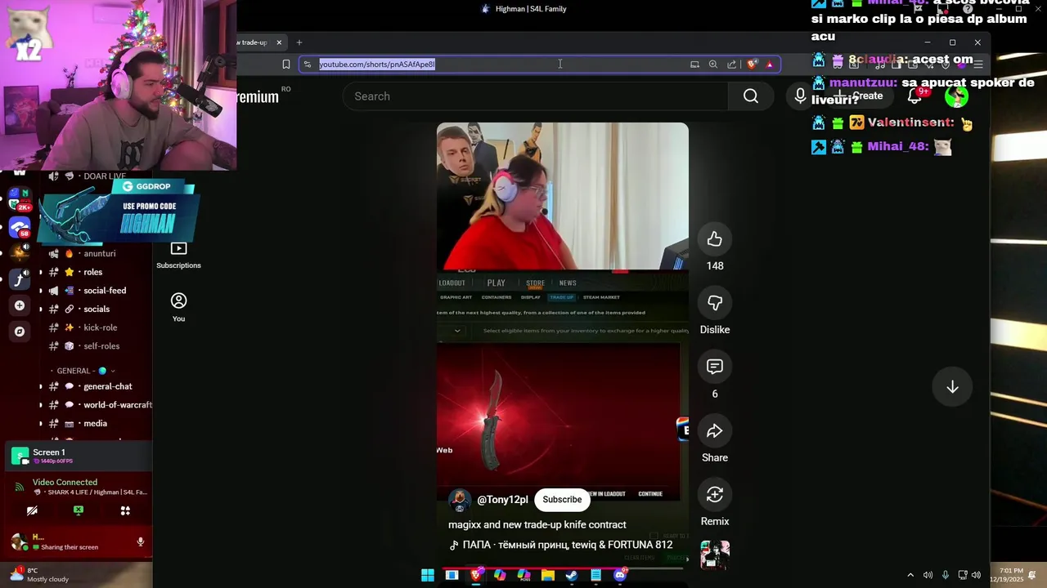Like the YouTube short
The width and height of the screenshot is (1047, 588).
(715, 239)
